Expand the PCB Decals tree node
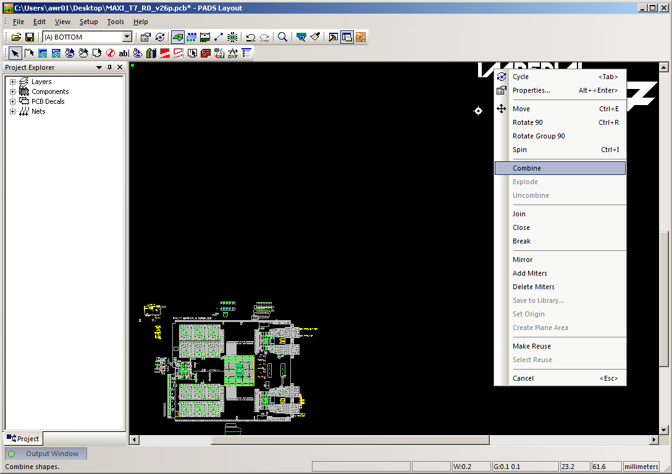The image size is (672, 474). coord(12,101)
